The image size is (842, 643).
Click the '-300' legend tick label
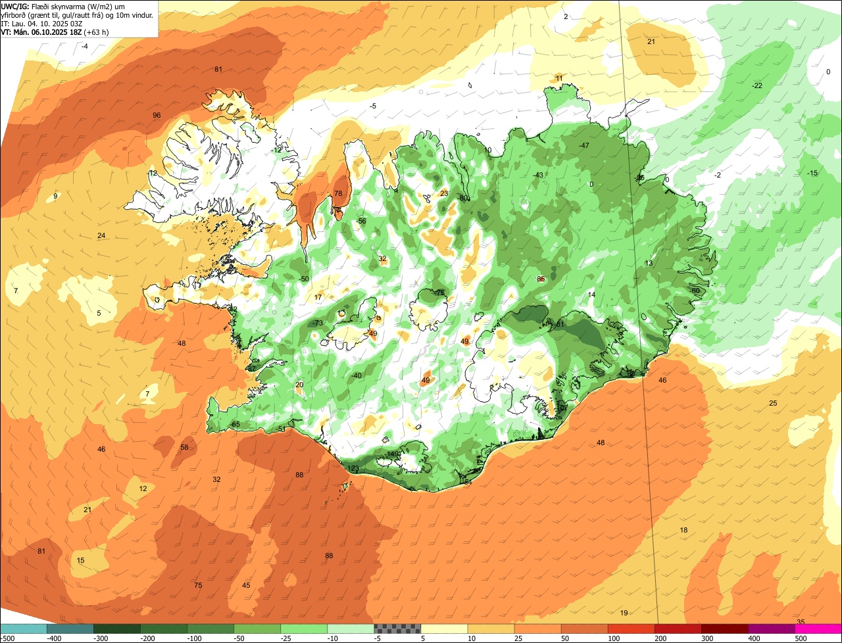(x=101, y=638)
